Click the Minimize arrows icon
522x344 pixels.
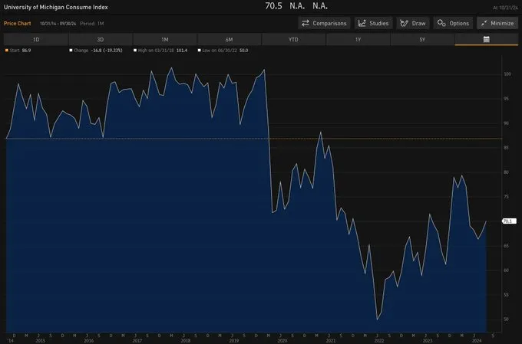click(x=484, y=23)
